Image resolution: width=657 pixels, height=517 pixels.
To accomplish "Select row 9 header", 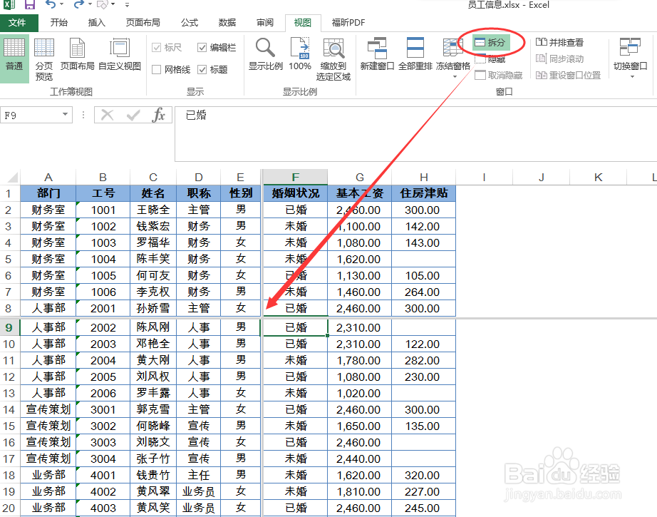I will point(9,327).
